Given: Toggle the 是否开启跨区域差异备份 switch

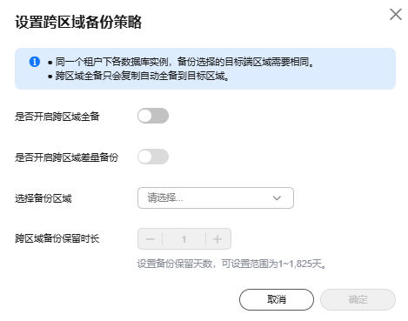Looking at the screenshot, I should coord(153,157).
